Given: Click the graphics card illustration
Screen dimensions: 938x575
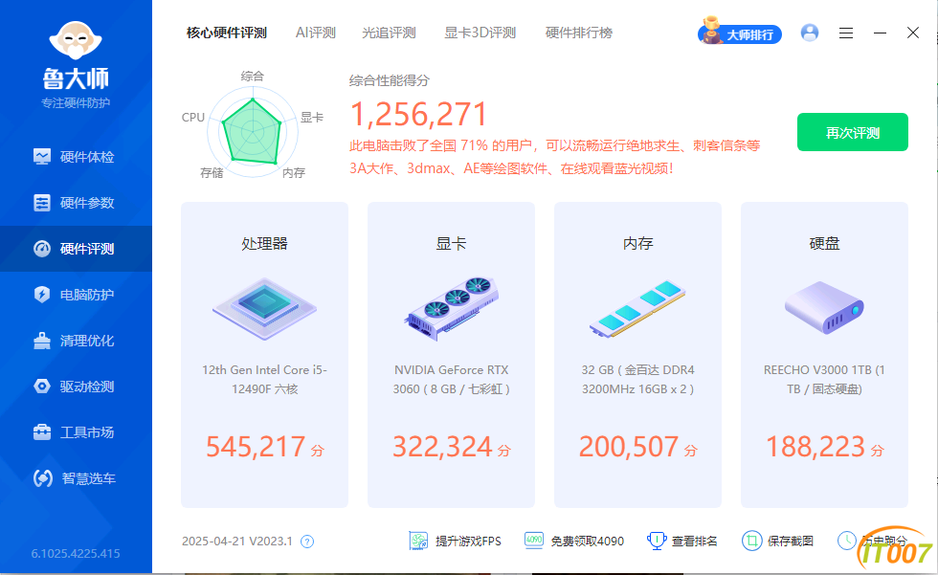Looking at the screenshot, I should [451, 308].
